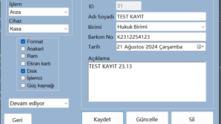The image size is (221, 124).
Task: Open the Tarih calendar picker icon
Action: tap(200, 47)
